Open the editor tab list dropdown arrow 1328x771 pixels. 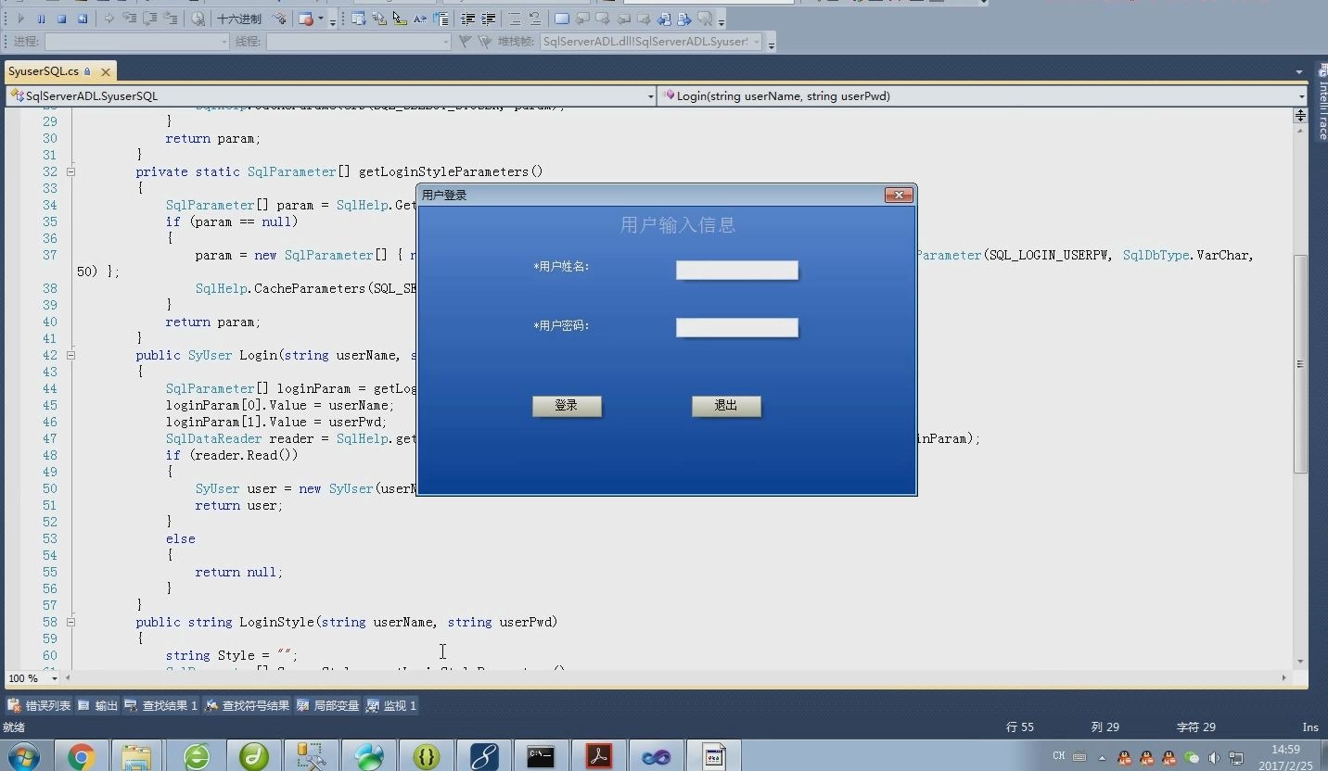(1299, 72)
